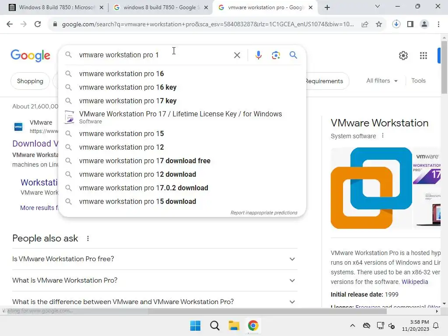Close the Windows 8 Build 7850 Microsoft tab
The image size is (448, 336).
coord(101,7)
